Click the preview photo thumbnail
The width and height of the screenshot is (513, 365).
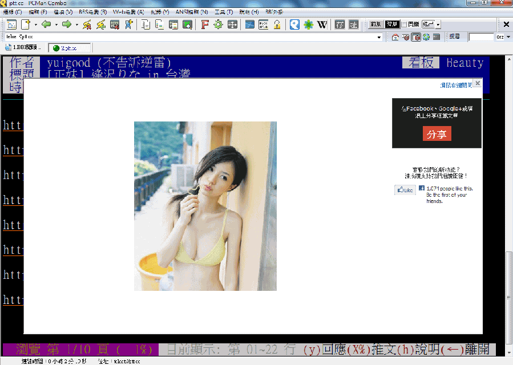point(205,206)
